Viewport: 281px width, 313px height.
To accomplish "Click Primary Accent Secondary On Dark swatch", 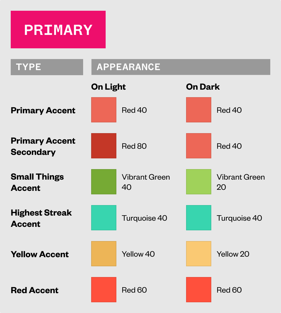I will pyautogui.click(x=199, y=146).
